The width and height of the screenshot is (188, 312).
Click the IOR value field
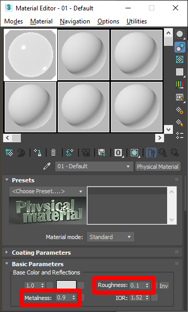(137, 298)
